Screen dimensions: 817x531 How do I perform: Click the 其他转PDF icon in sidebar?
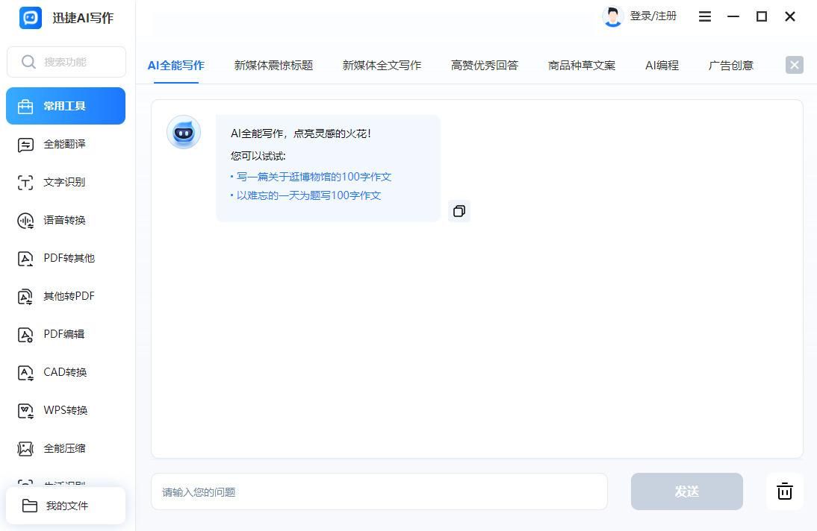point(25,296)
